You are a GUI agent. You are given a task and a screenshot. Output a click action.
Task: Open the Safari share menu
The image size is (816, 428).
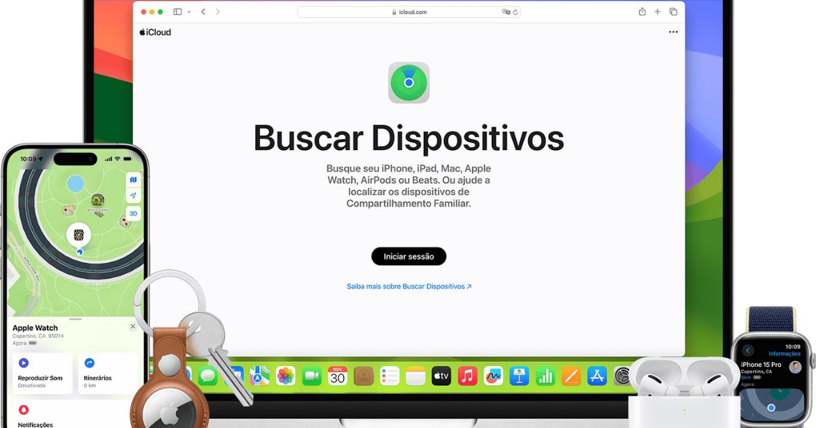click(642, 12)
